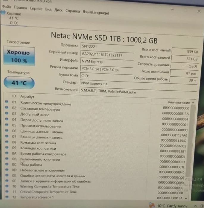Click the attribute list scrollbar thumb
Screen dimensions: 204x208
[190, 140]
